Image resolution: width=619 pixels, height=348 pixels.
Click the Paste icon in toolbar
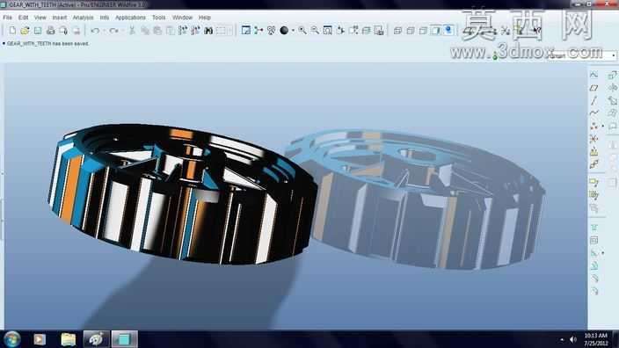[x=157, y=31]
